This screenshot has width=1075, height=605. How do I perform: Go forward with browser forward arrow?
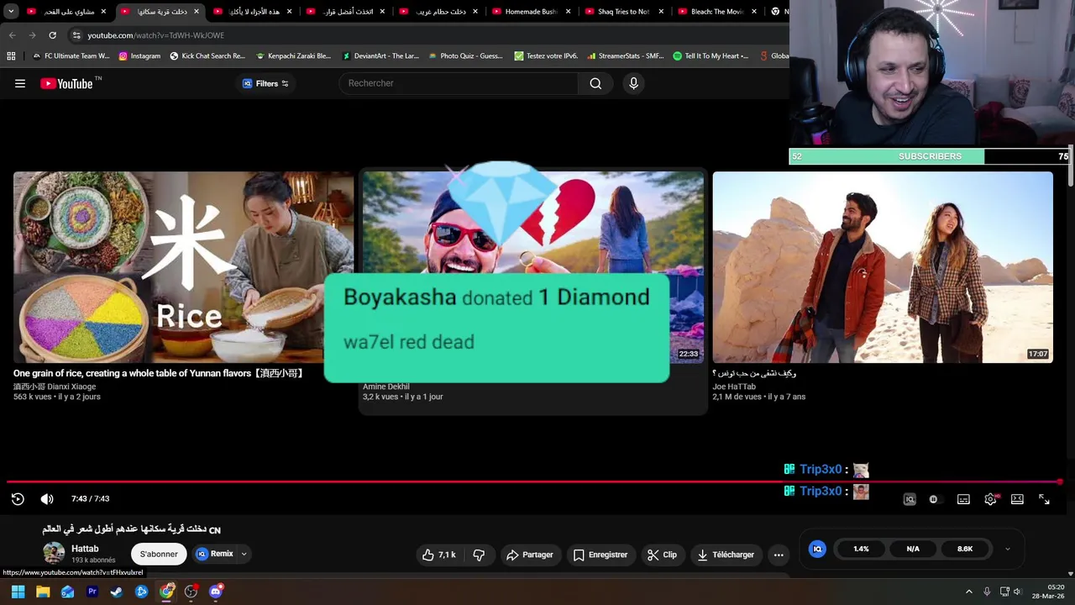(32, 35)
